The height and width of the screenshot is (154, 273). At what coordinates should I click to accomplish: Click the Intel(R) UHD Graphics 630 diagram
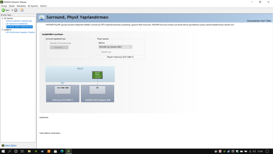pos(97,94)
